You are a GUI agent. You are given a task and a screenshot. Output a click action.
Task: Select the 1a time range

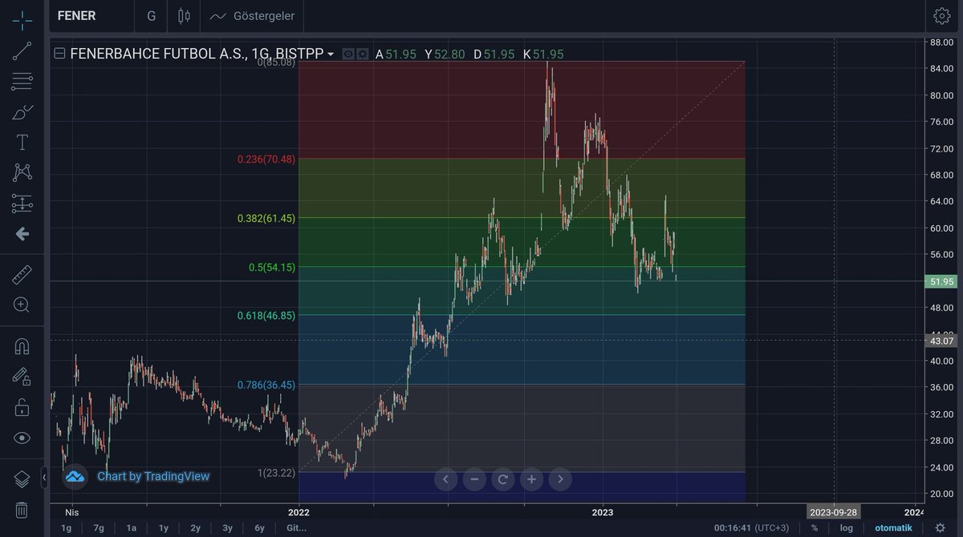(131, 528)
